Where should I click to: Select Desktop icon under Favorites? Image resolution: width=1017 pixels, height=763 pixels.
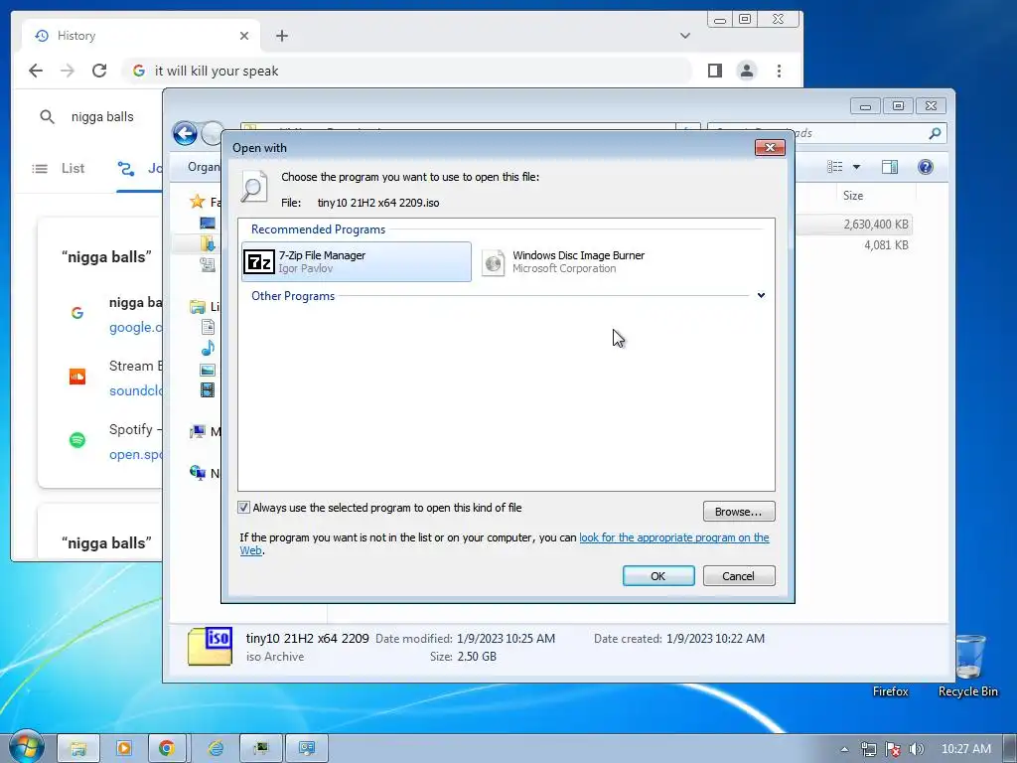[x=208, y=224]
